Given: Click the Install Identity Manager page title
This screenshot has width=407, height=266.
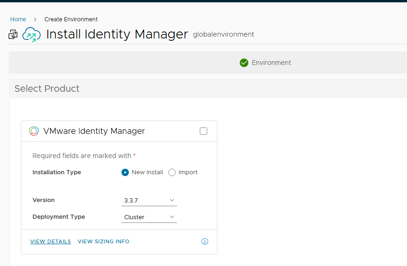Looking at the screenshot, I should 117,34.
